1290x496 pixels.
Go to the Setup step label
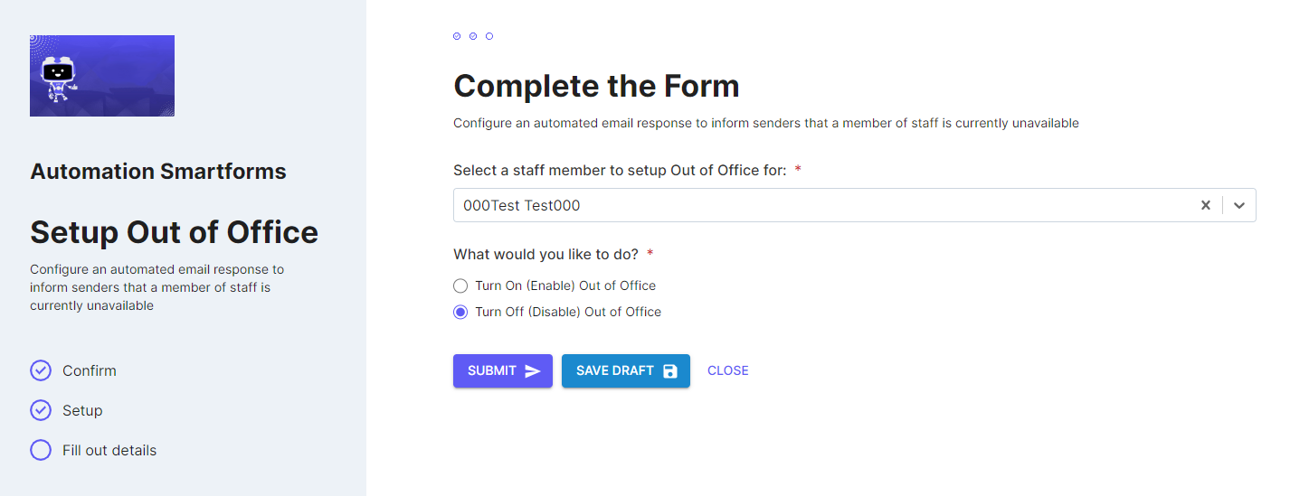click(82, 410)
